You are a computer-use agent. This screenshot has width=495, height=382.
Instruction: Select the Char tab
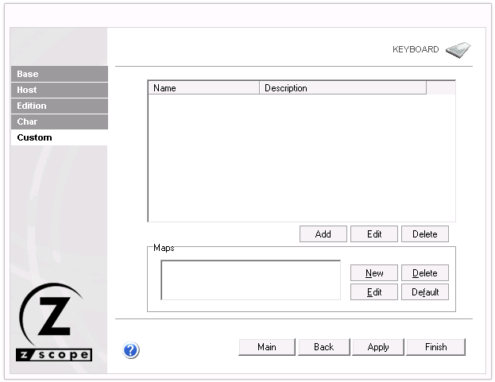tap(60, 122)
